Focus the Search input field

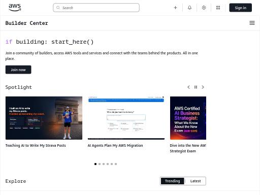pyautogui.click(x=96, y=8)
